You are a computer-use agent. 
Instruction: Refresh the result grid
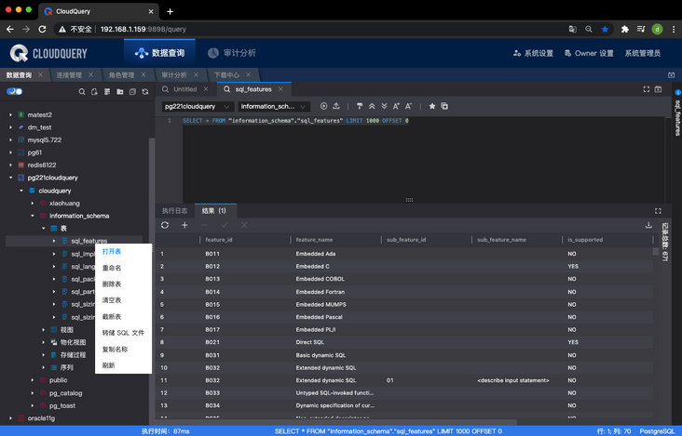(165, 225)
